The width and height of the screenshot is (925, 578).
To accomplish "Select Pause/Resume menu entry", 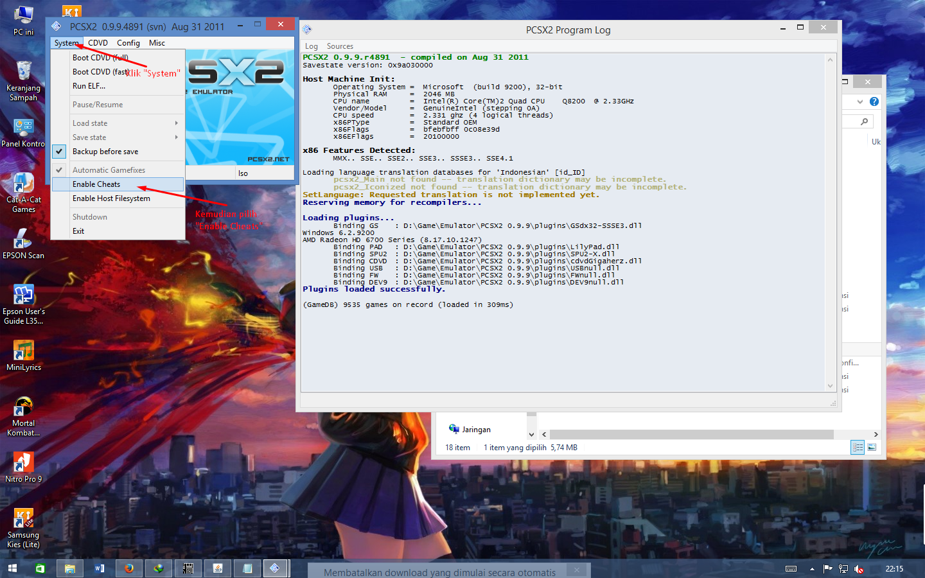I will pos(118,105).
